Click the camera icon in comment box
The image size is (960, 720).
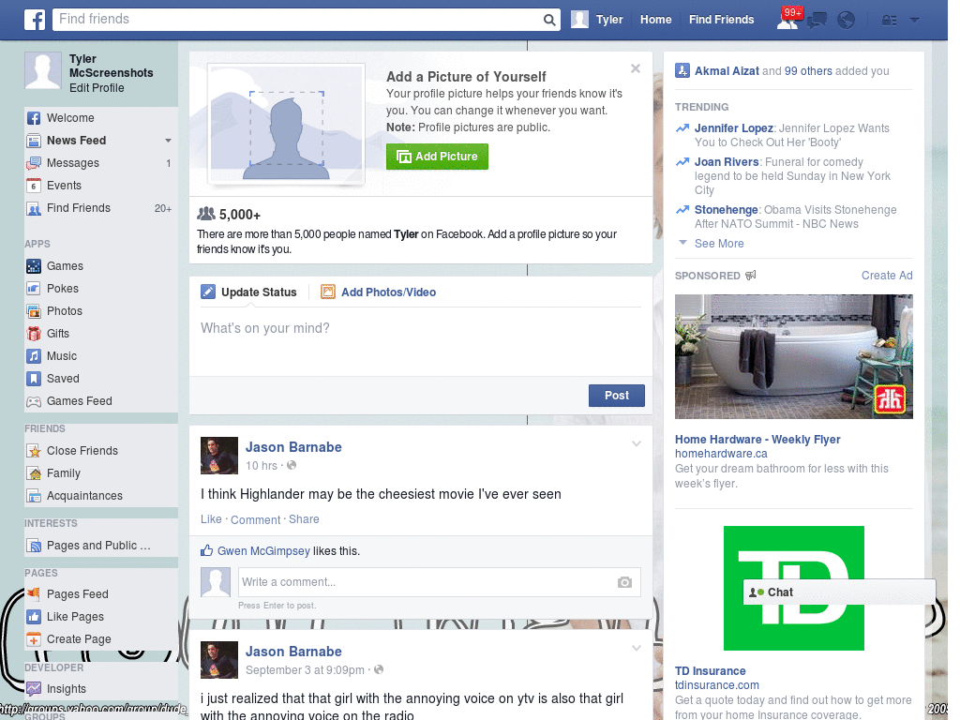pos(624,582)
